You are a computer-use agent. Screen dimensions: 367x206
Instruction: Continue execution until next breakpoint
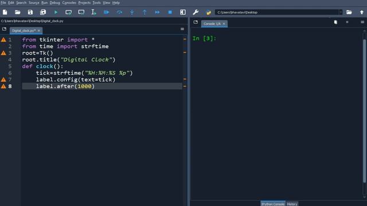point(157,12)
